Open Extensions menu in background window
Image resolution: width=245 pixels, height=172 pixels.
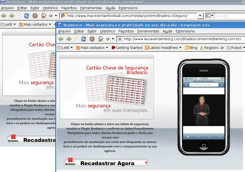click(x=128, y=8)
